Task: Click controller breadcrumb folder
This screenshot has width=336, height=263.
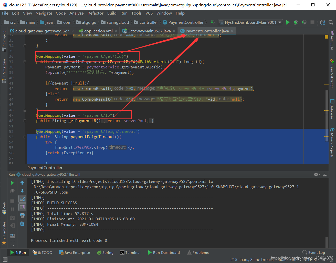Action: [x=146, y=22]
